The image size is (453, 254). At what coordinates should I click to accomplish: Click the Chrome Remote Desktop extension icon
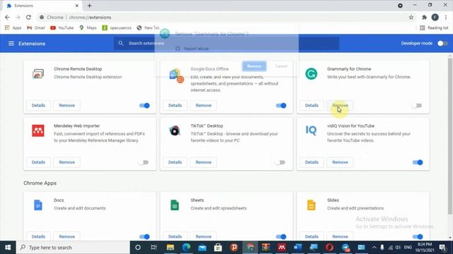click(38, 73)
